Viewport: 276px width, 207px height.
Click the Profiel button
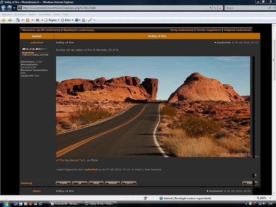coord(63,183)
